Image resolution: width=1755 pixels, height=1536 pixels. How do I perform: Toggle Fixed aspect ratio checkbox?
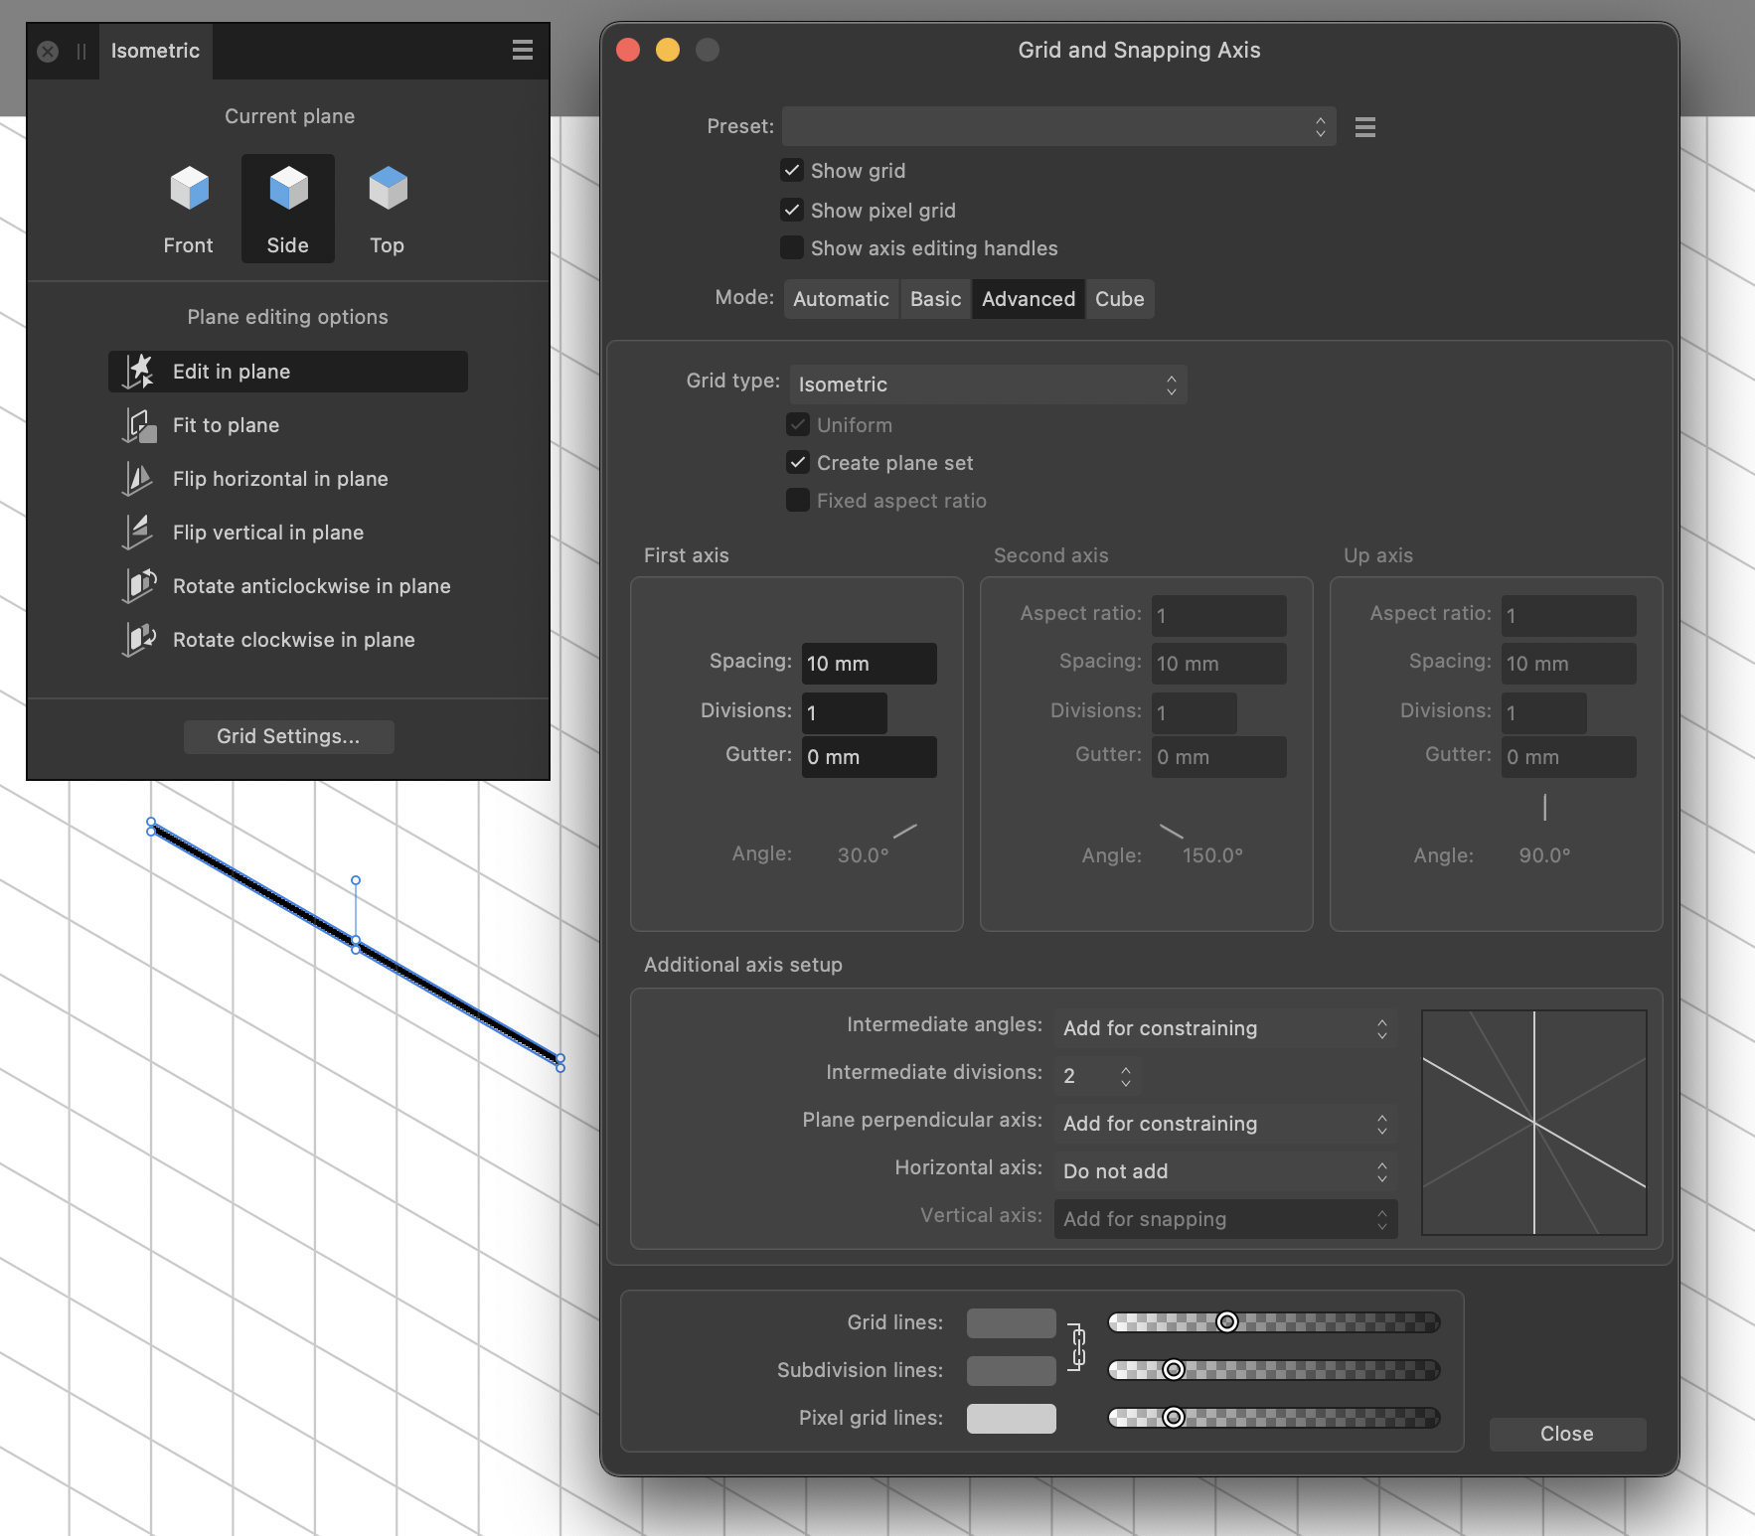point(798,500)
